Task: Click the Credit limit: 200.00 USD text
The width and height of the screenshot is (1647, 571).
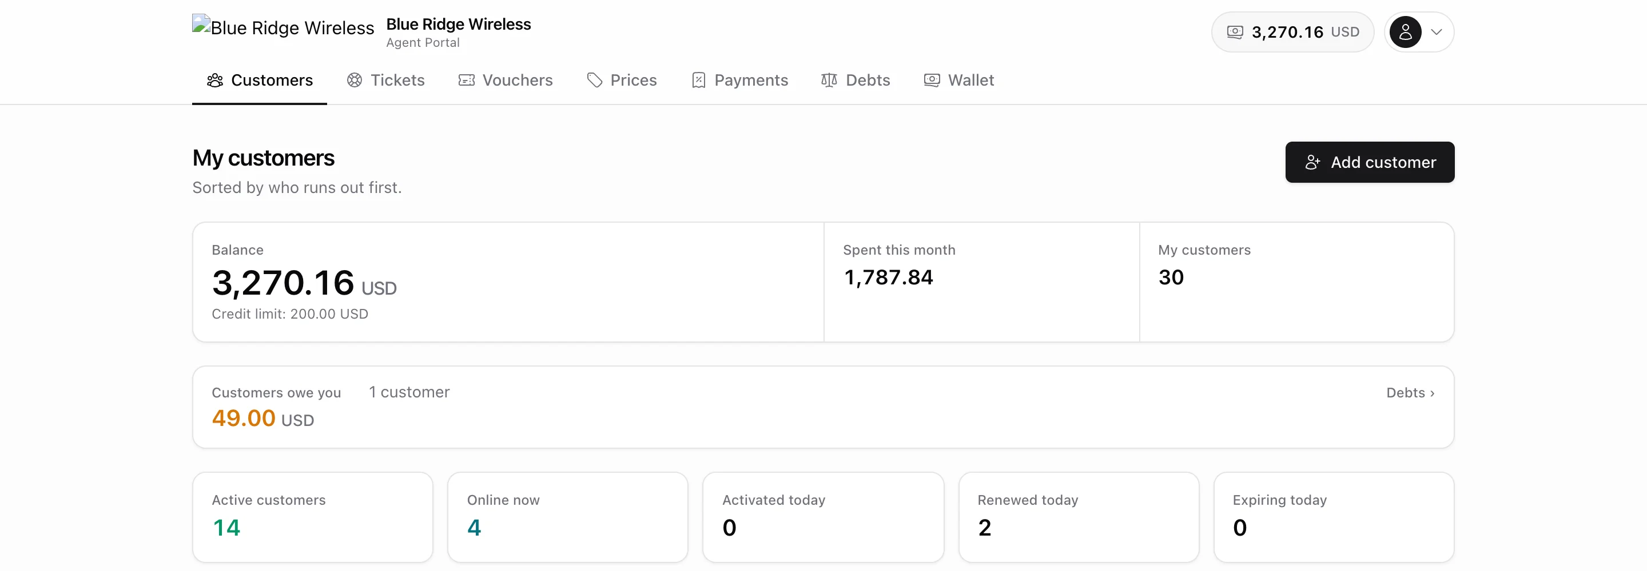Action: [289, 314]
